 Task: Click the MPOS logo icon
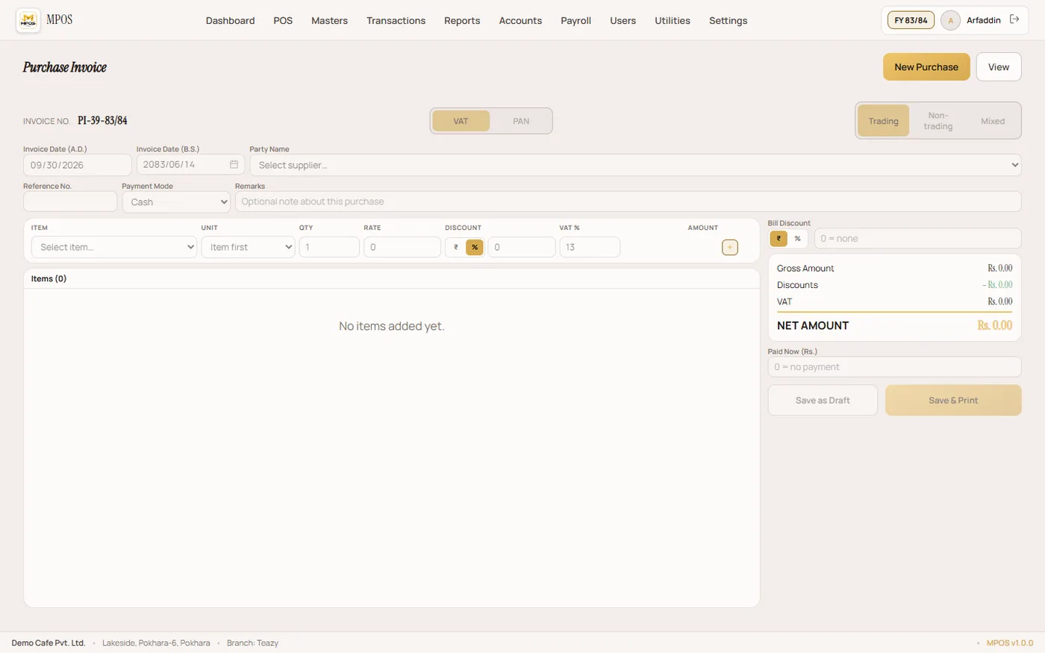(28, 20)
